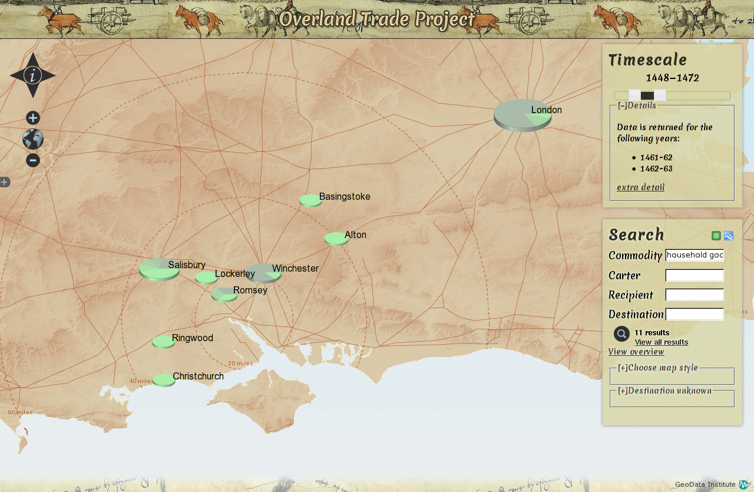Screen dimensions: 754x492
Task: Click the GeoData Institute logo icon
Action: pyautogui.click(x=745, y=484)
